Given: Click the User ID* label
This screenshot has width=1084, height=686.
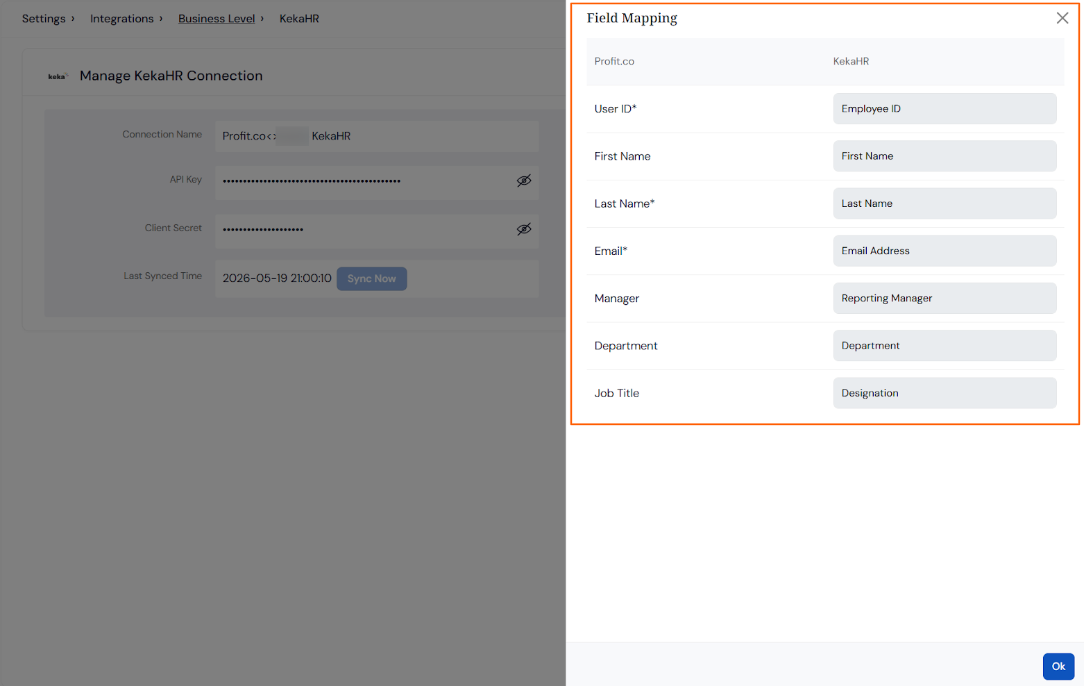Looking at the screenshot, I should (616, 109).
